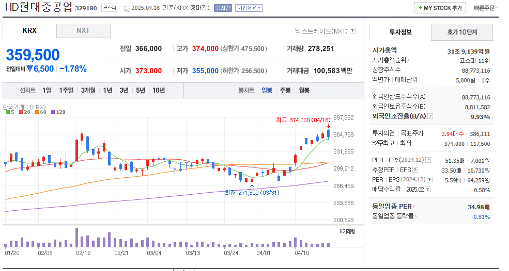Open help icon beside 외국인소진율(B/A)
Screen dimensions: 509x271
(430, 116)
